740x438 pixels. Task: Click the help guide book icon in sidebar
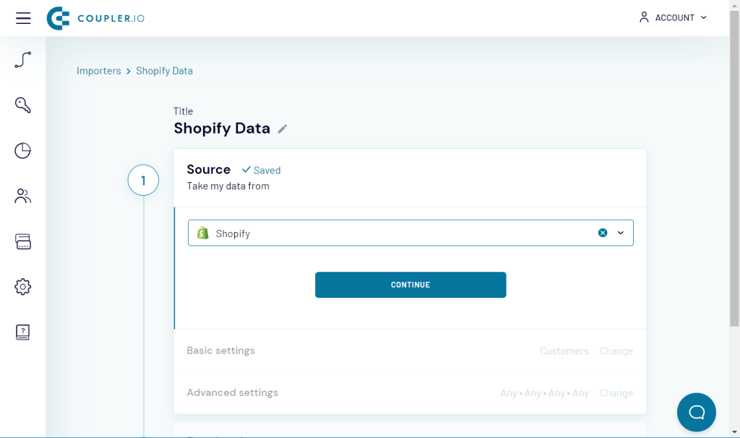[22, 332]
